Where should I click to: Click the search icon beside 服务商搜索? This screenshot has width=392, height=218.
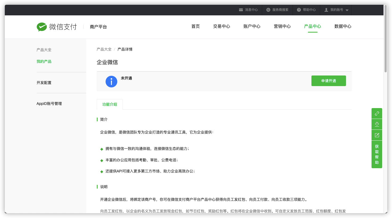(x=268, y=10)
